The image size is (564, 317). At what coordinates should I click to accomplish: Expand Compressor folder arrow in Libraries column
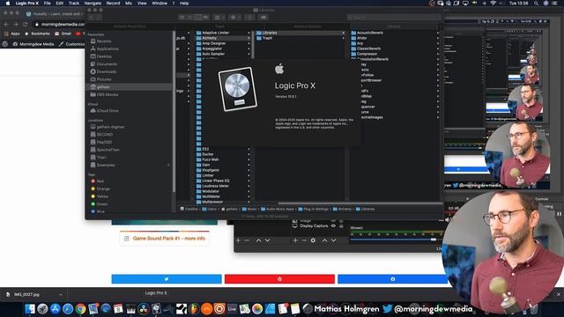click(x=438, y=54)
